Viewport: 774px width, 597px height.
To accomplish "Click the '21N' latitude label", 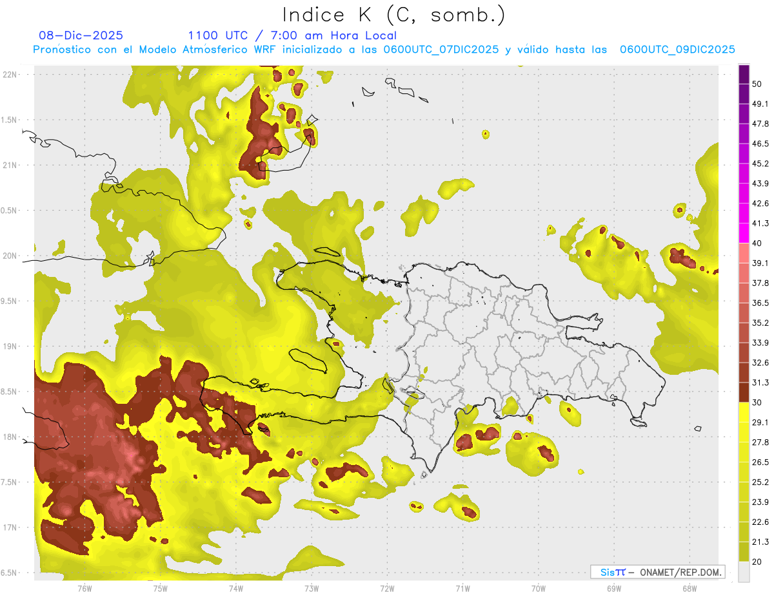I will pyautogui.click(x=10, y=165).
